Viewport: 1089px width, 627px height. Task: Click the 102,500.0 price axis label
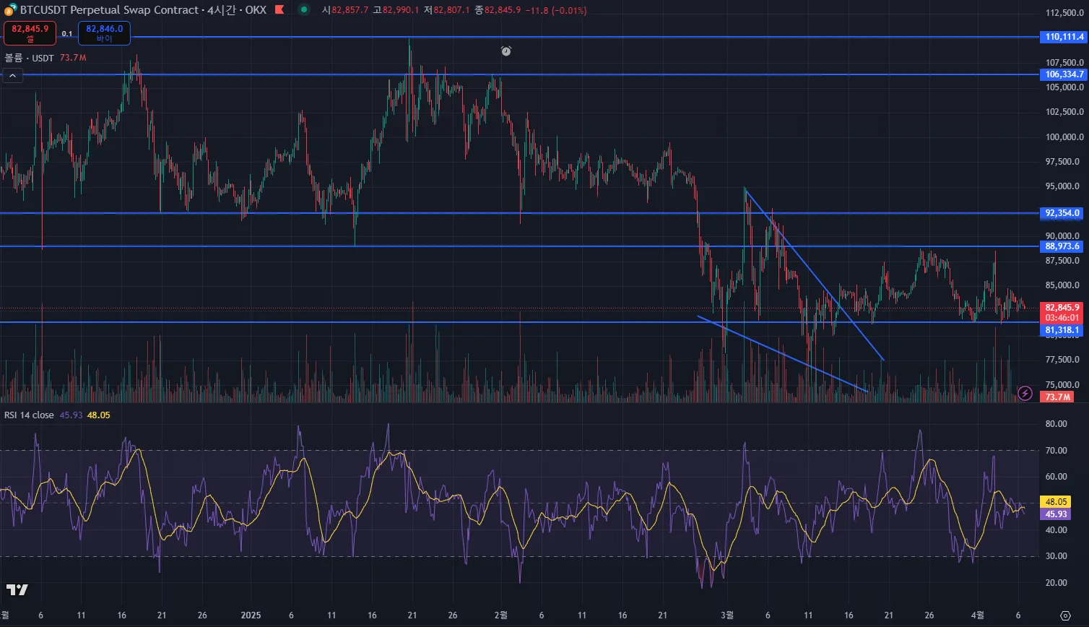pos(1064,112)
